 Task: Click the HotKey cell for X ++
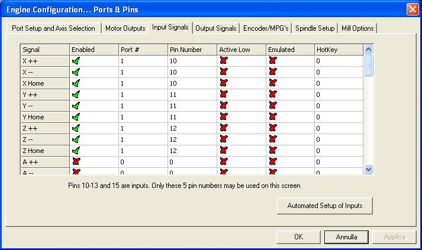(x=338, y=61)
